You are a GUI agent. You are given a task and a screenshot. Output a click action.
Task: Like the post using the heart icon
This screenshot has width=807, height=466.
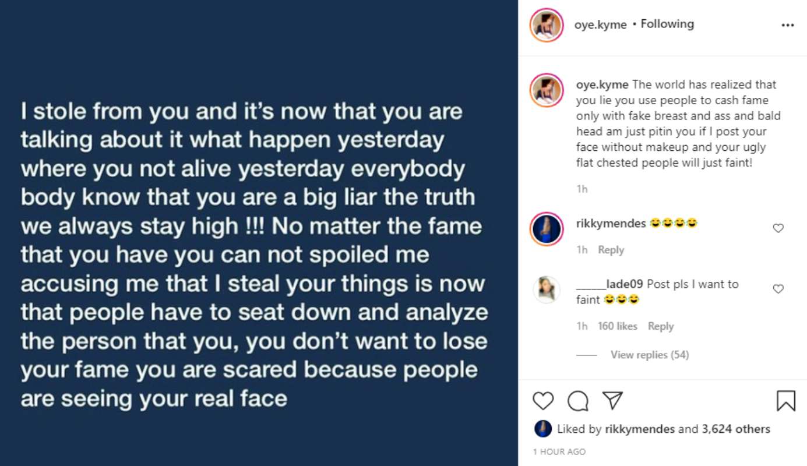pyautogui.click(x=542, y=401)
